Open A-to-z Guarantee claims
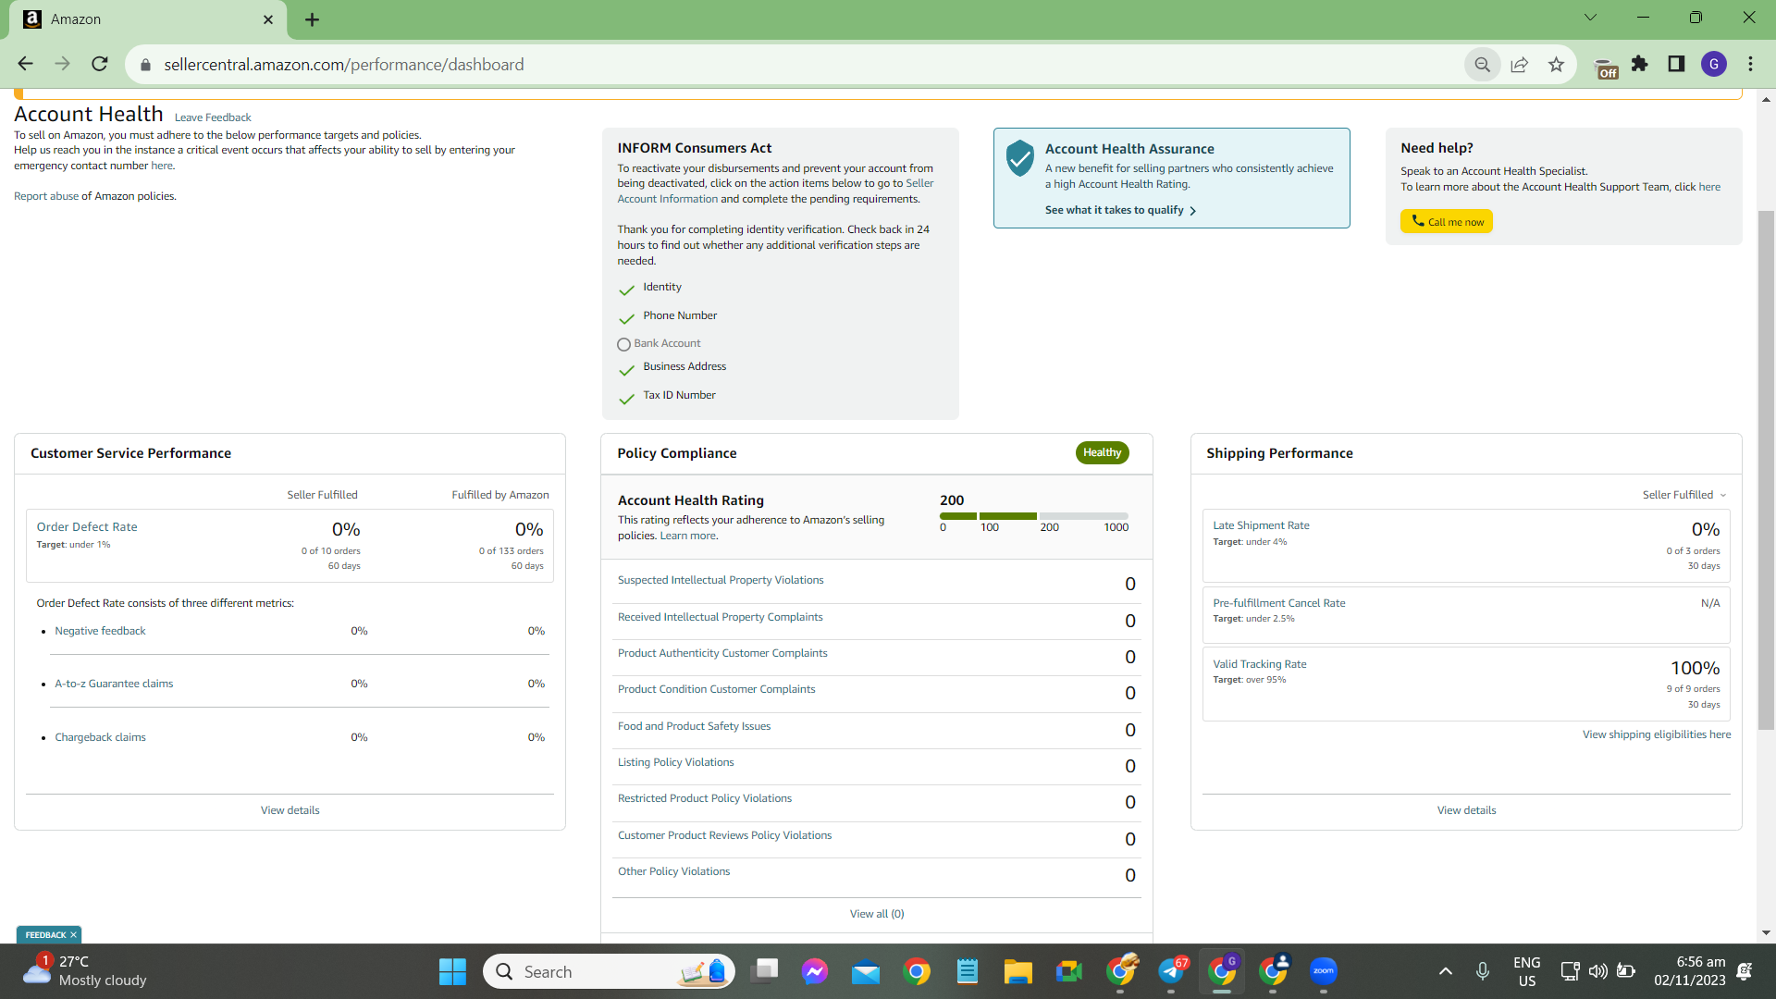This screenshot has height=999, width=1776. click(114, 684)
